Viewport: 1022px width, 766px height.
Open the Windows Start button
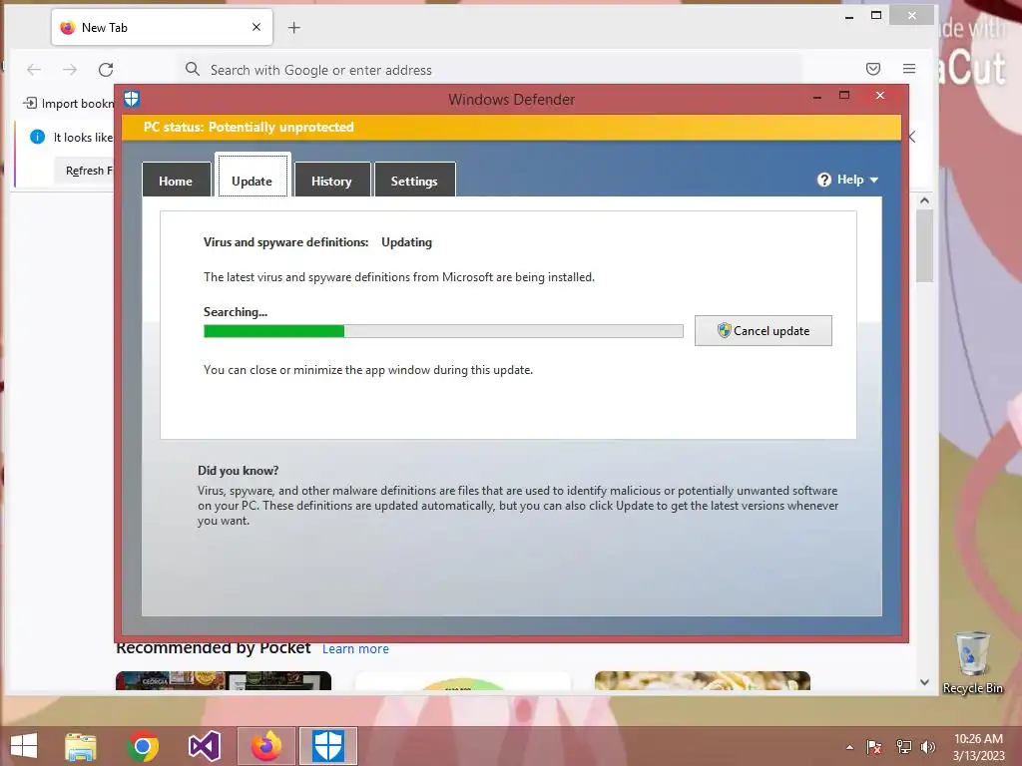point(24,746)
